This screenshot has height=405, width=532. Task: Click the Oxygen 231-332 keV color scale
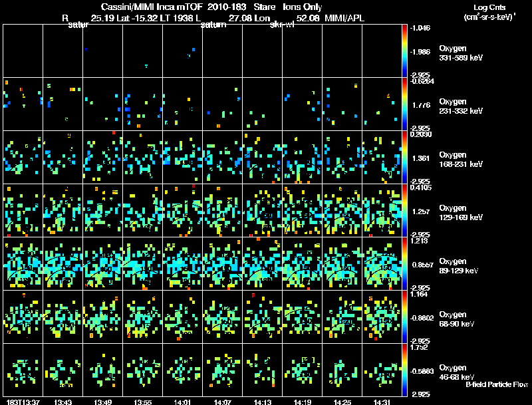(404, 104)
